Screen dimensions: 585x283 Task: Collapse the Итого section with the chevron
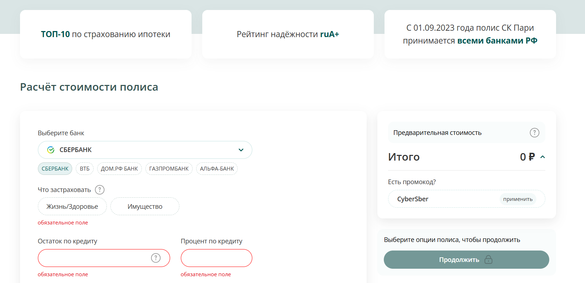pyautogui.click(x=542, y=157)
